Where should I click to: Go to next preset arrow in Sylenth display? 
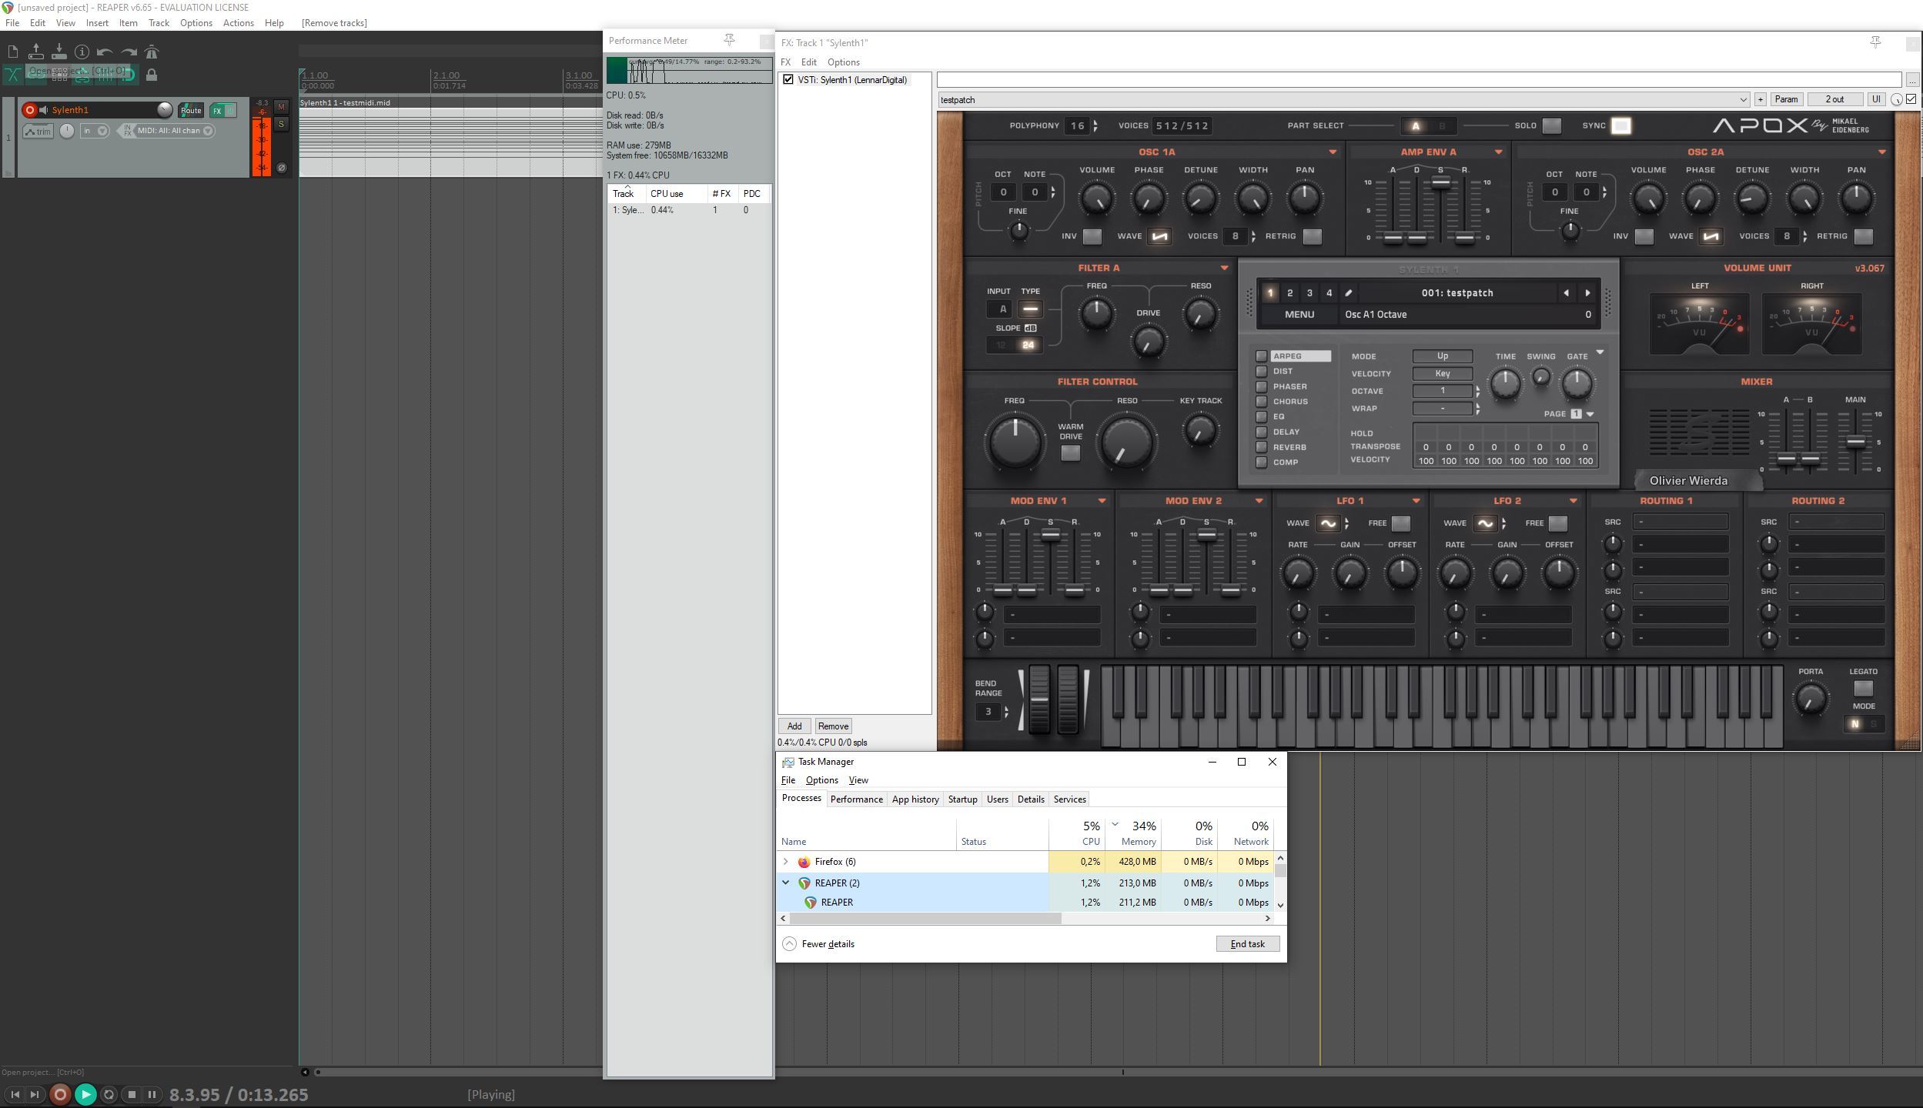[x=1587, y=293]
